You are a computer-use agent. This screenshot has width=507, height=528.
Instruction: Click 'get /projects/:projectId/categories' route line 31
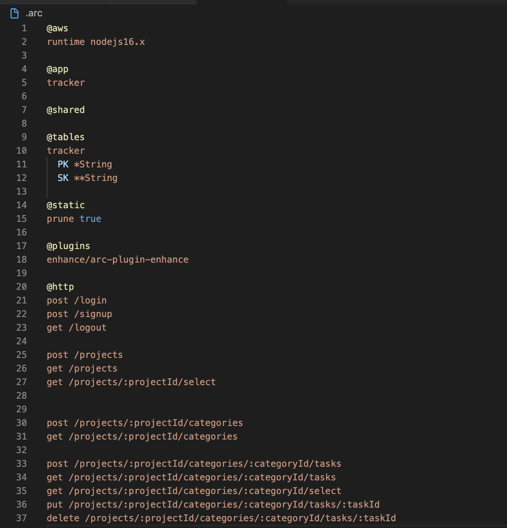[142, 436]
